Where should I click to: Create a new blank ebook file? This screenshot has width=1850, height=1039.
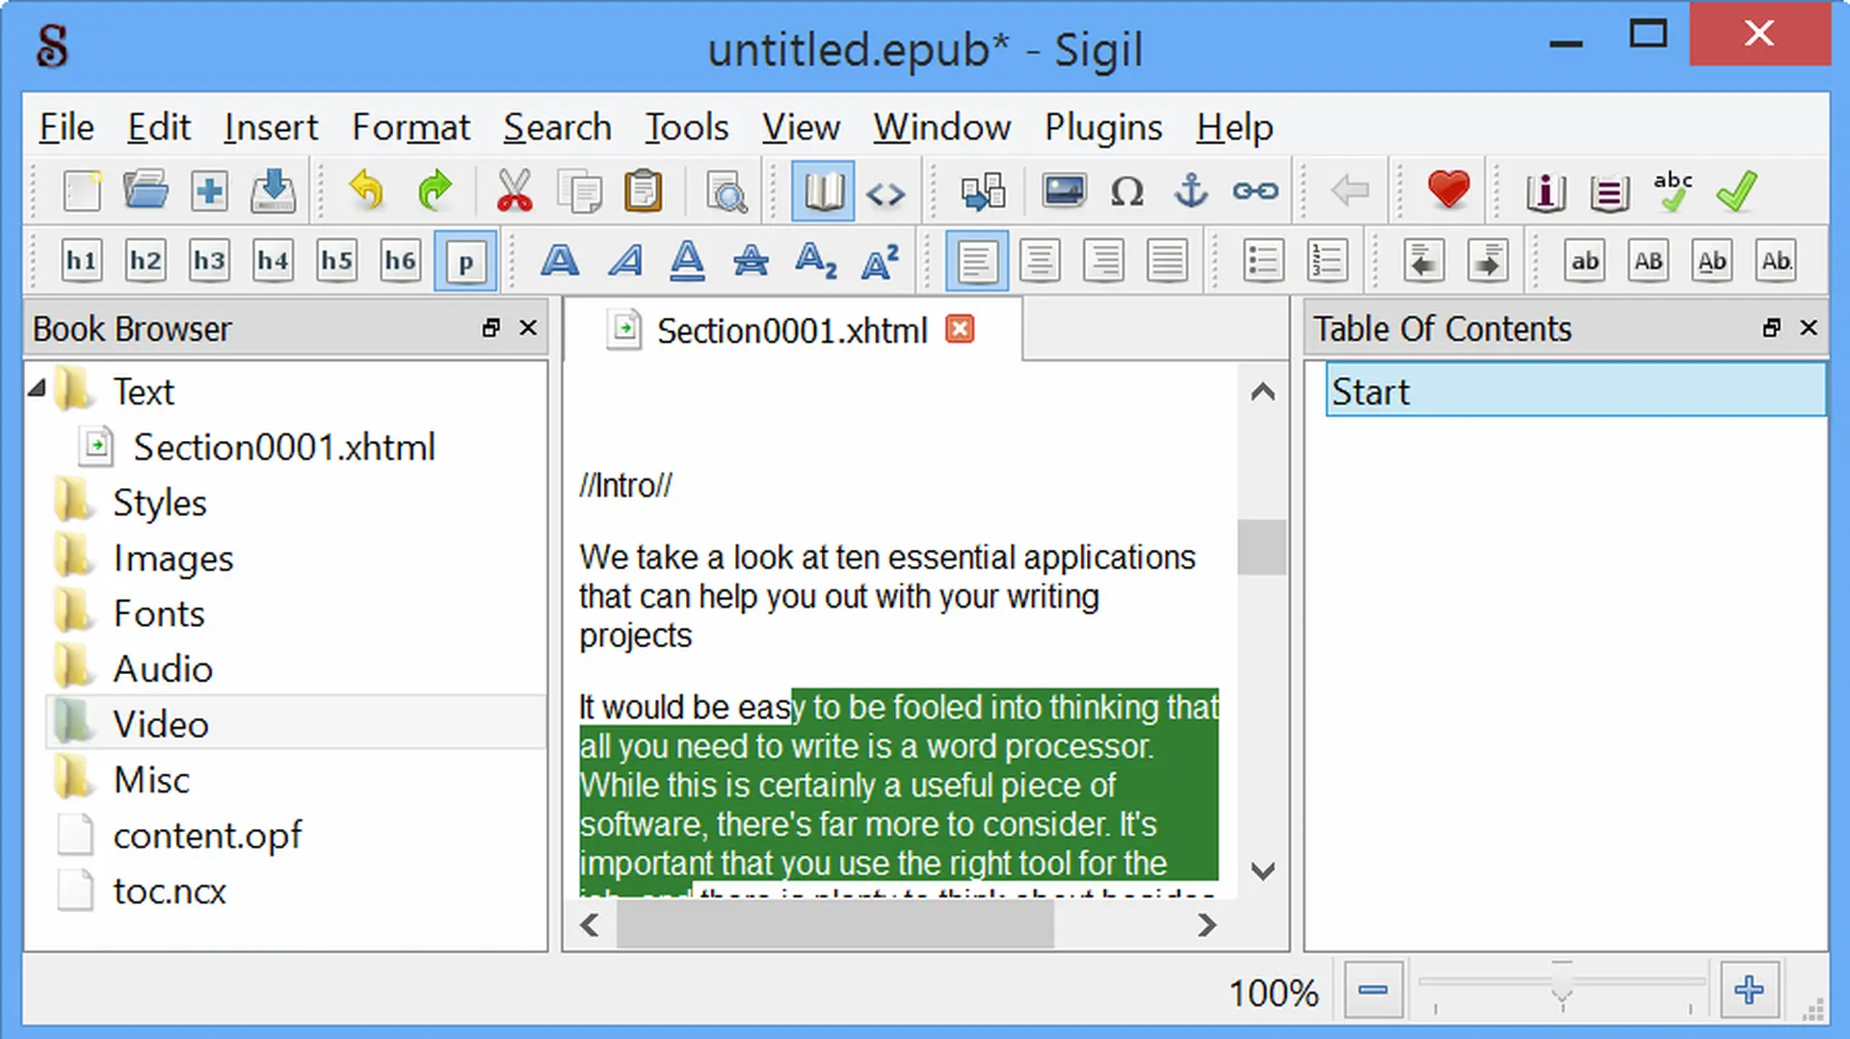(x=82, y=192)
